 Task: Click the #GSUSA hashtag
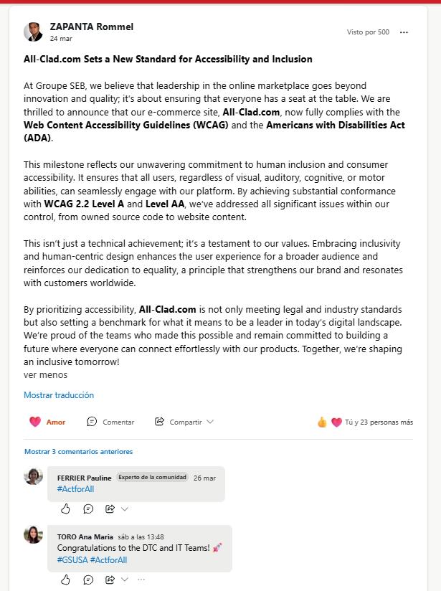[72, 560]
